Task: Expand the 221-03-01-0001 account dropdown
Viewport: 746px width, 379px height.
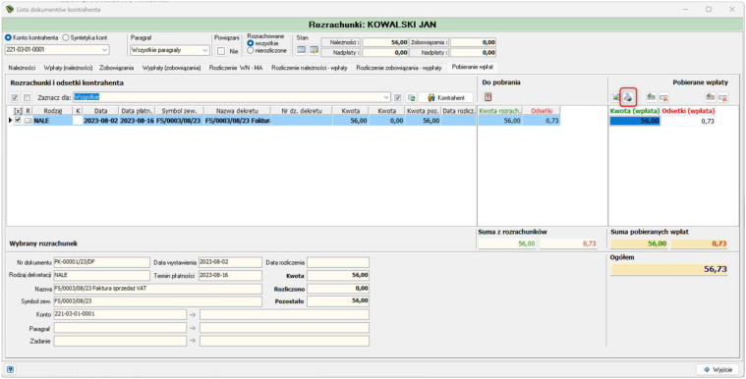Action: point(104,49)
